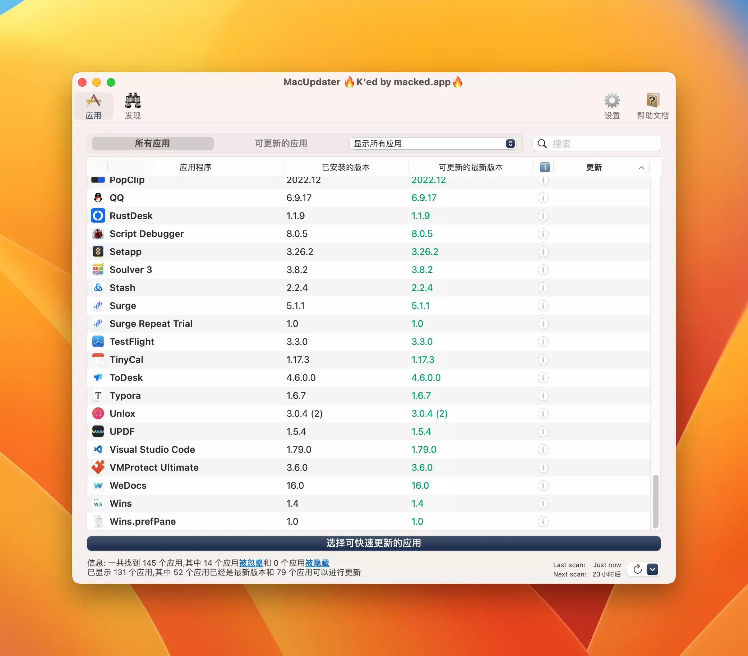Image resolution: width=748 pixels, height=656 pixels.
Task: Click the refresh scan arrow icon
Action: 637,569
